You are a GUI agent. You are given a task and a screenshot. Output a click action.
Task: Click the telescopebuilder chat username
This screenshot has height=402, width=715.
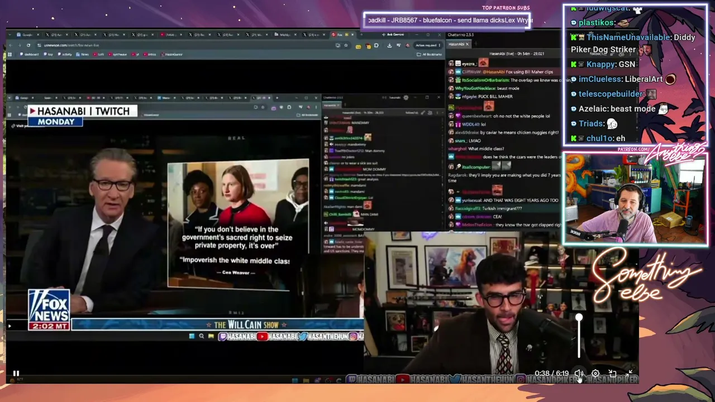pyautogui.click(x=611, y=94)
